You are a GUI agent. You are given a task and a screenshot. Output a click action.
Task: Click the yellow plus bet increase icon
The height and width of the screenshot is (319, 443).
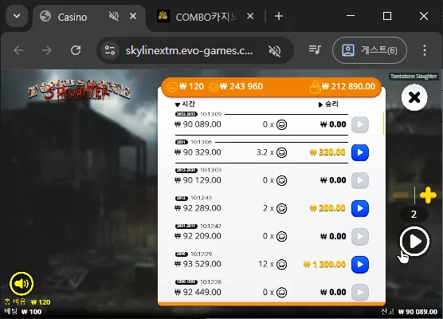pyautogui.click(x=428, y=195)
